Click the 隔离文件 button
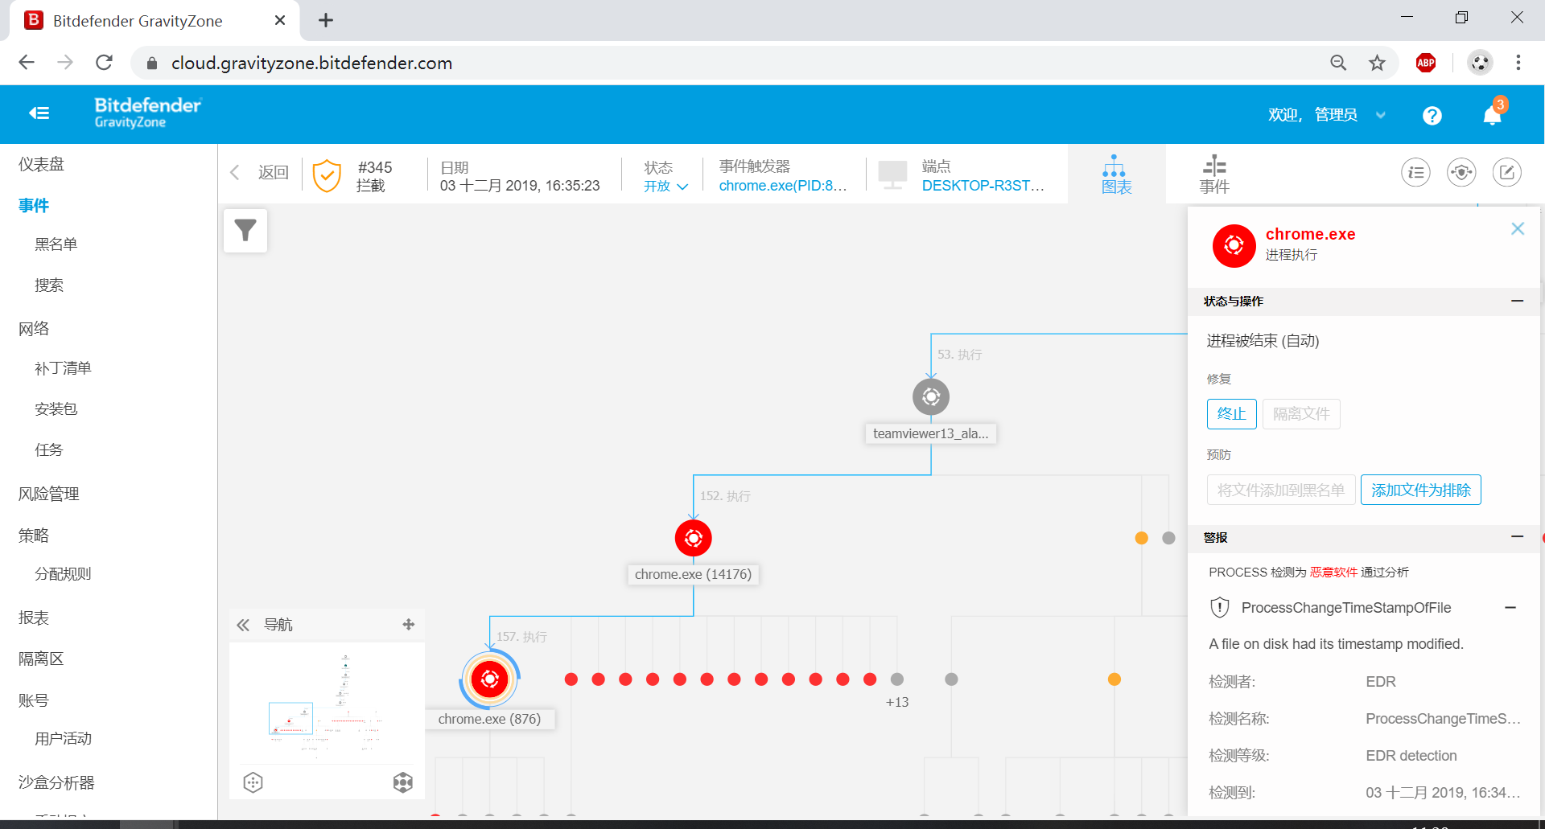The image size is (1545, 829). 1301,414
